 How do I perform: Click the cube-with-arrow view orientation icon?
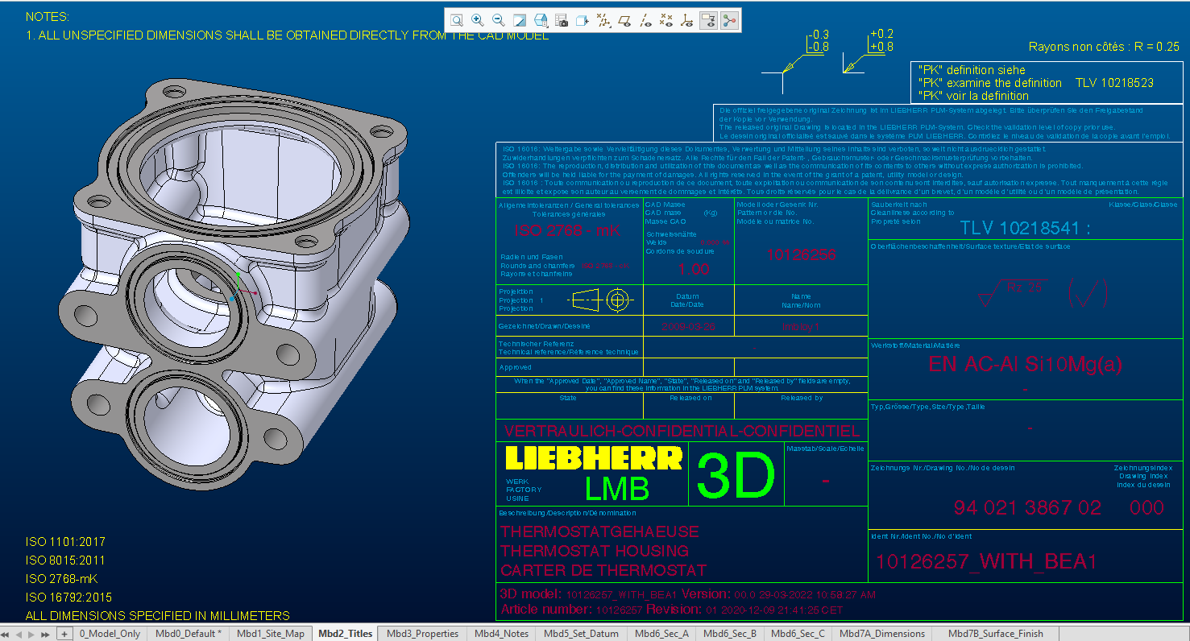[583, 20]
